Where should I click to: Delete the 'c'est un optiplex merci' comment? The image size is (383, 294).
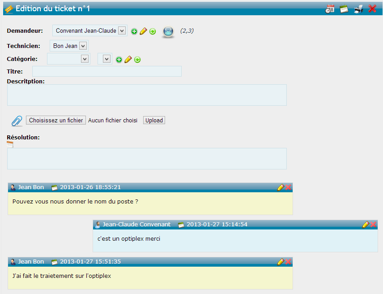(373, 225)
